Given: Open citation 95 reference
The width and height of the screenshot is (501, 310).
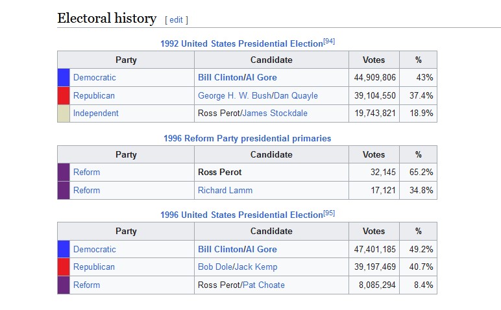Looking at the screenshot, I should (329, 213).
